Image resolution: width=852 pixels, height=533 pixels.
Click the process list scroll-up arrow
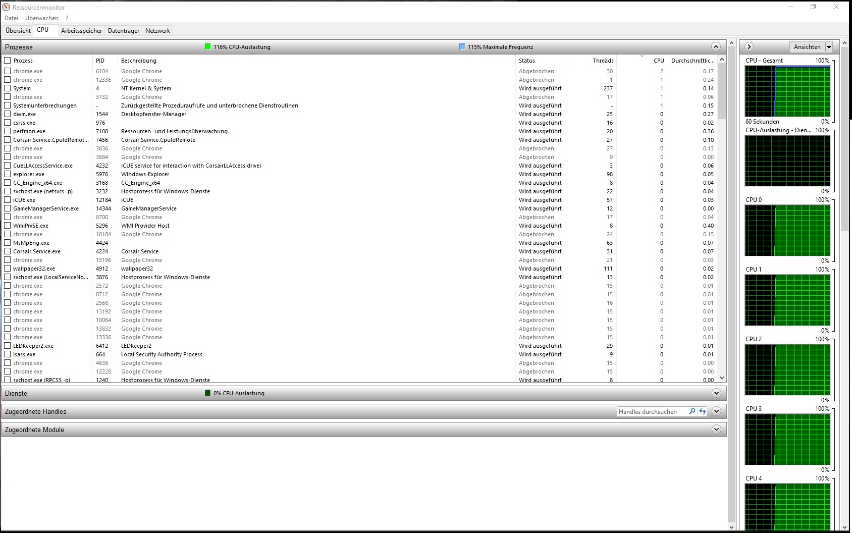click(x=722, y=60)
